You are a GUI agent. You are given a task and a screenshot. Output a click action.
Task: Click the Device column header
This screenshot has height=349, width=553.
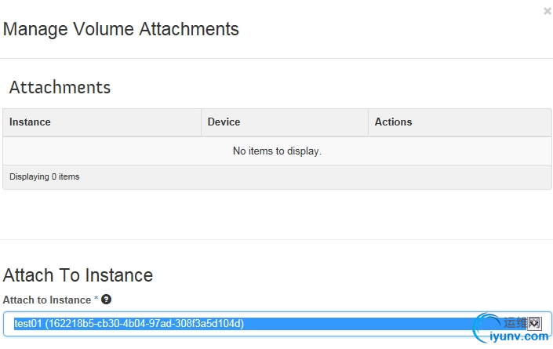[224, 122]
